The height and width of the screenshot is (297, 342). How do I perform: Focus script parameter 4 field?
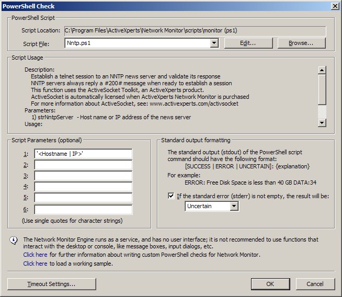click(x=83, y=187)
